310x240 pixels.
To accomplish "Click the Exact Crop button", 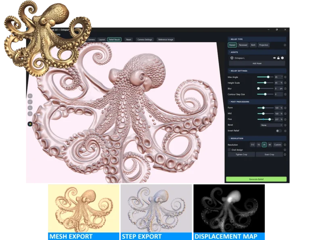I will (x=269, y=155).
